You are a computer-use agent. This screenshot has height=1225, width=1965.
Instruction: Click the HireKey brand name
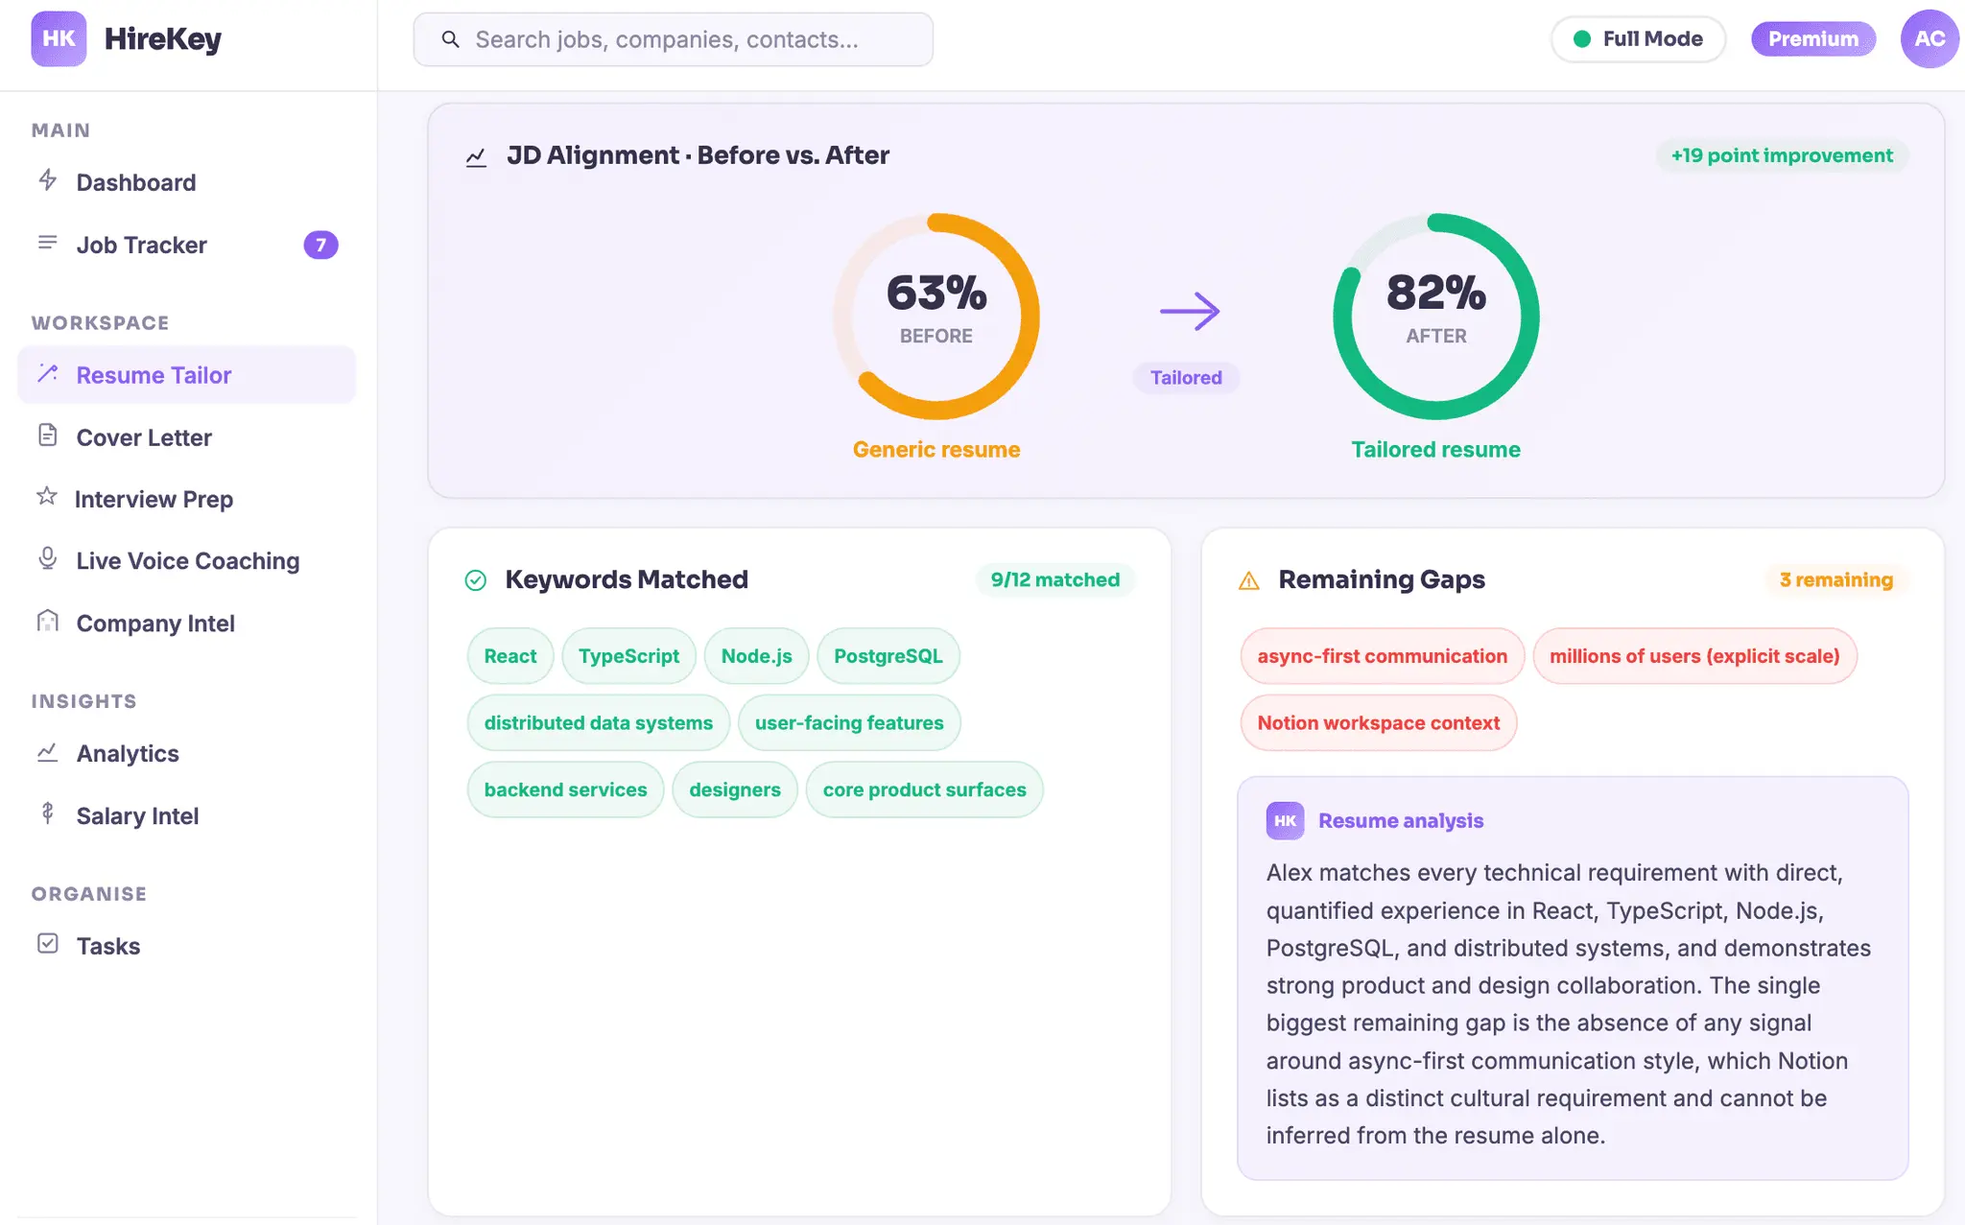(x=163, y=39)
